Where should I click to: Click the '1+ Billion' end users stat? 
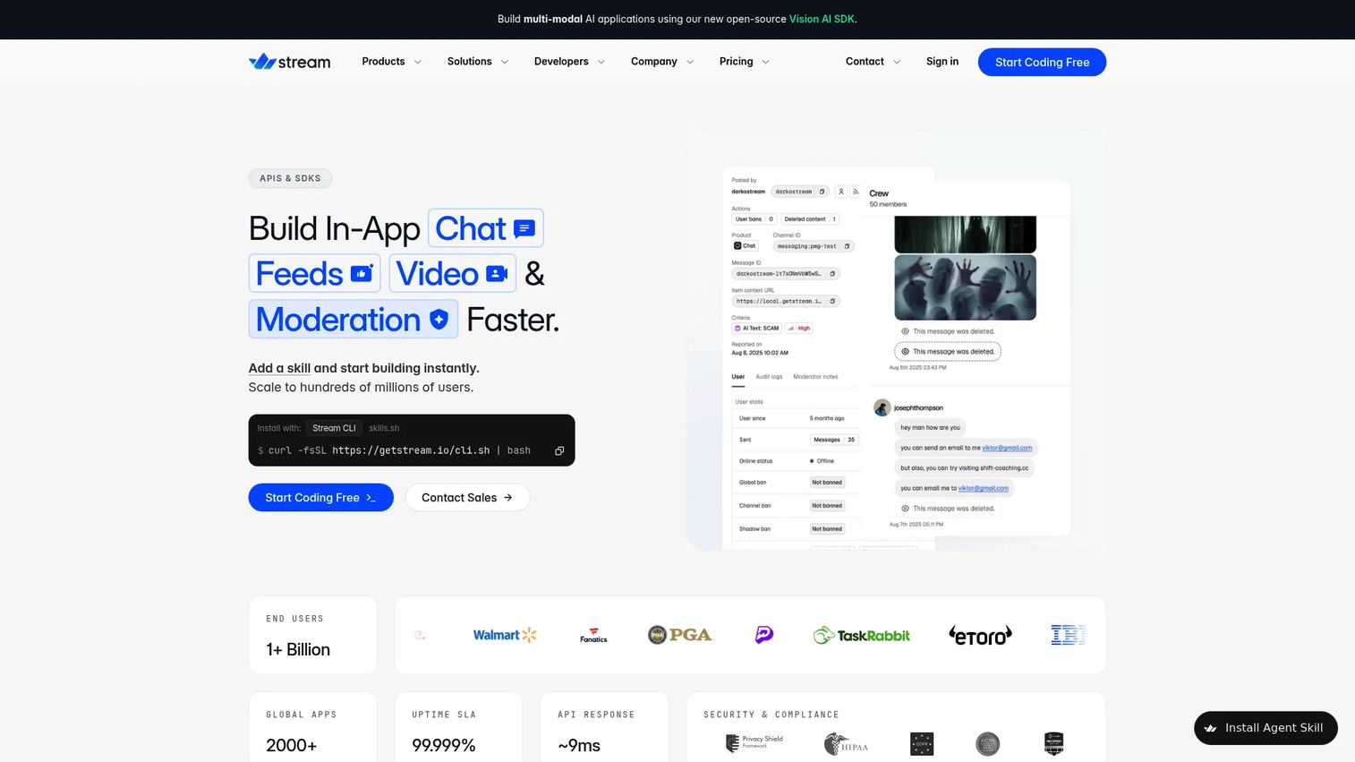(x=298, y=649)
